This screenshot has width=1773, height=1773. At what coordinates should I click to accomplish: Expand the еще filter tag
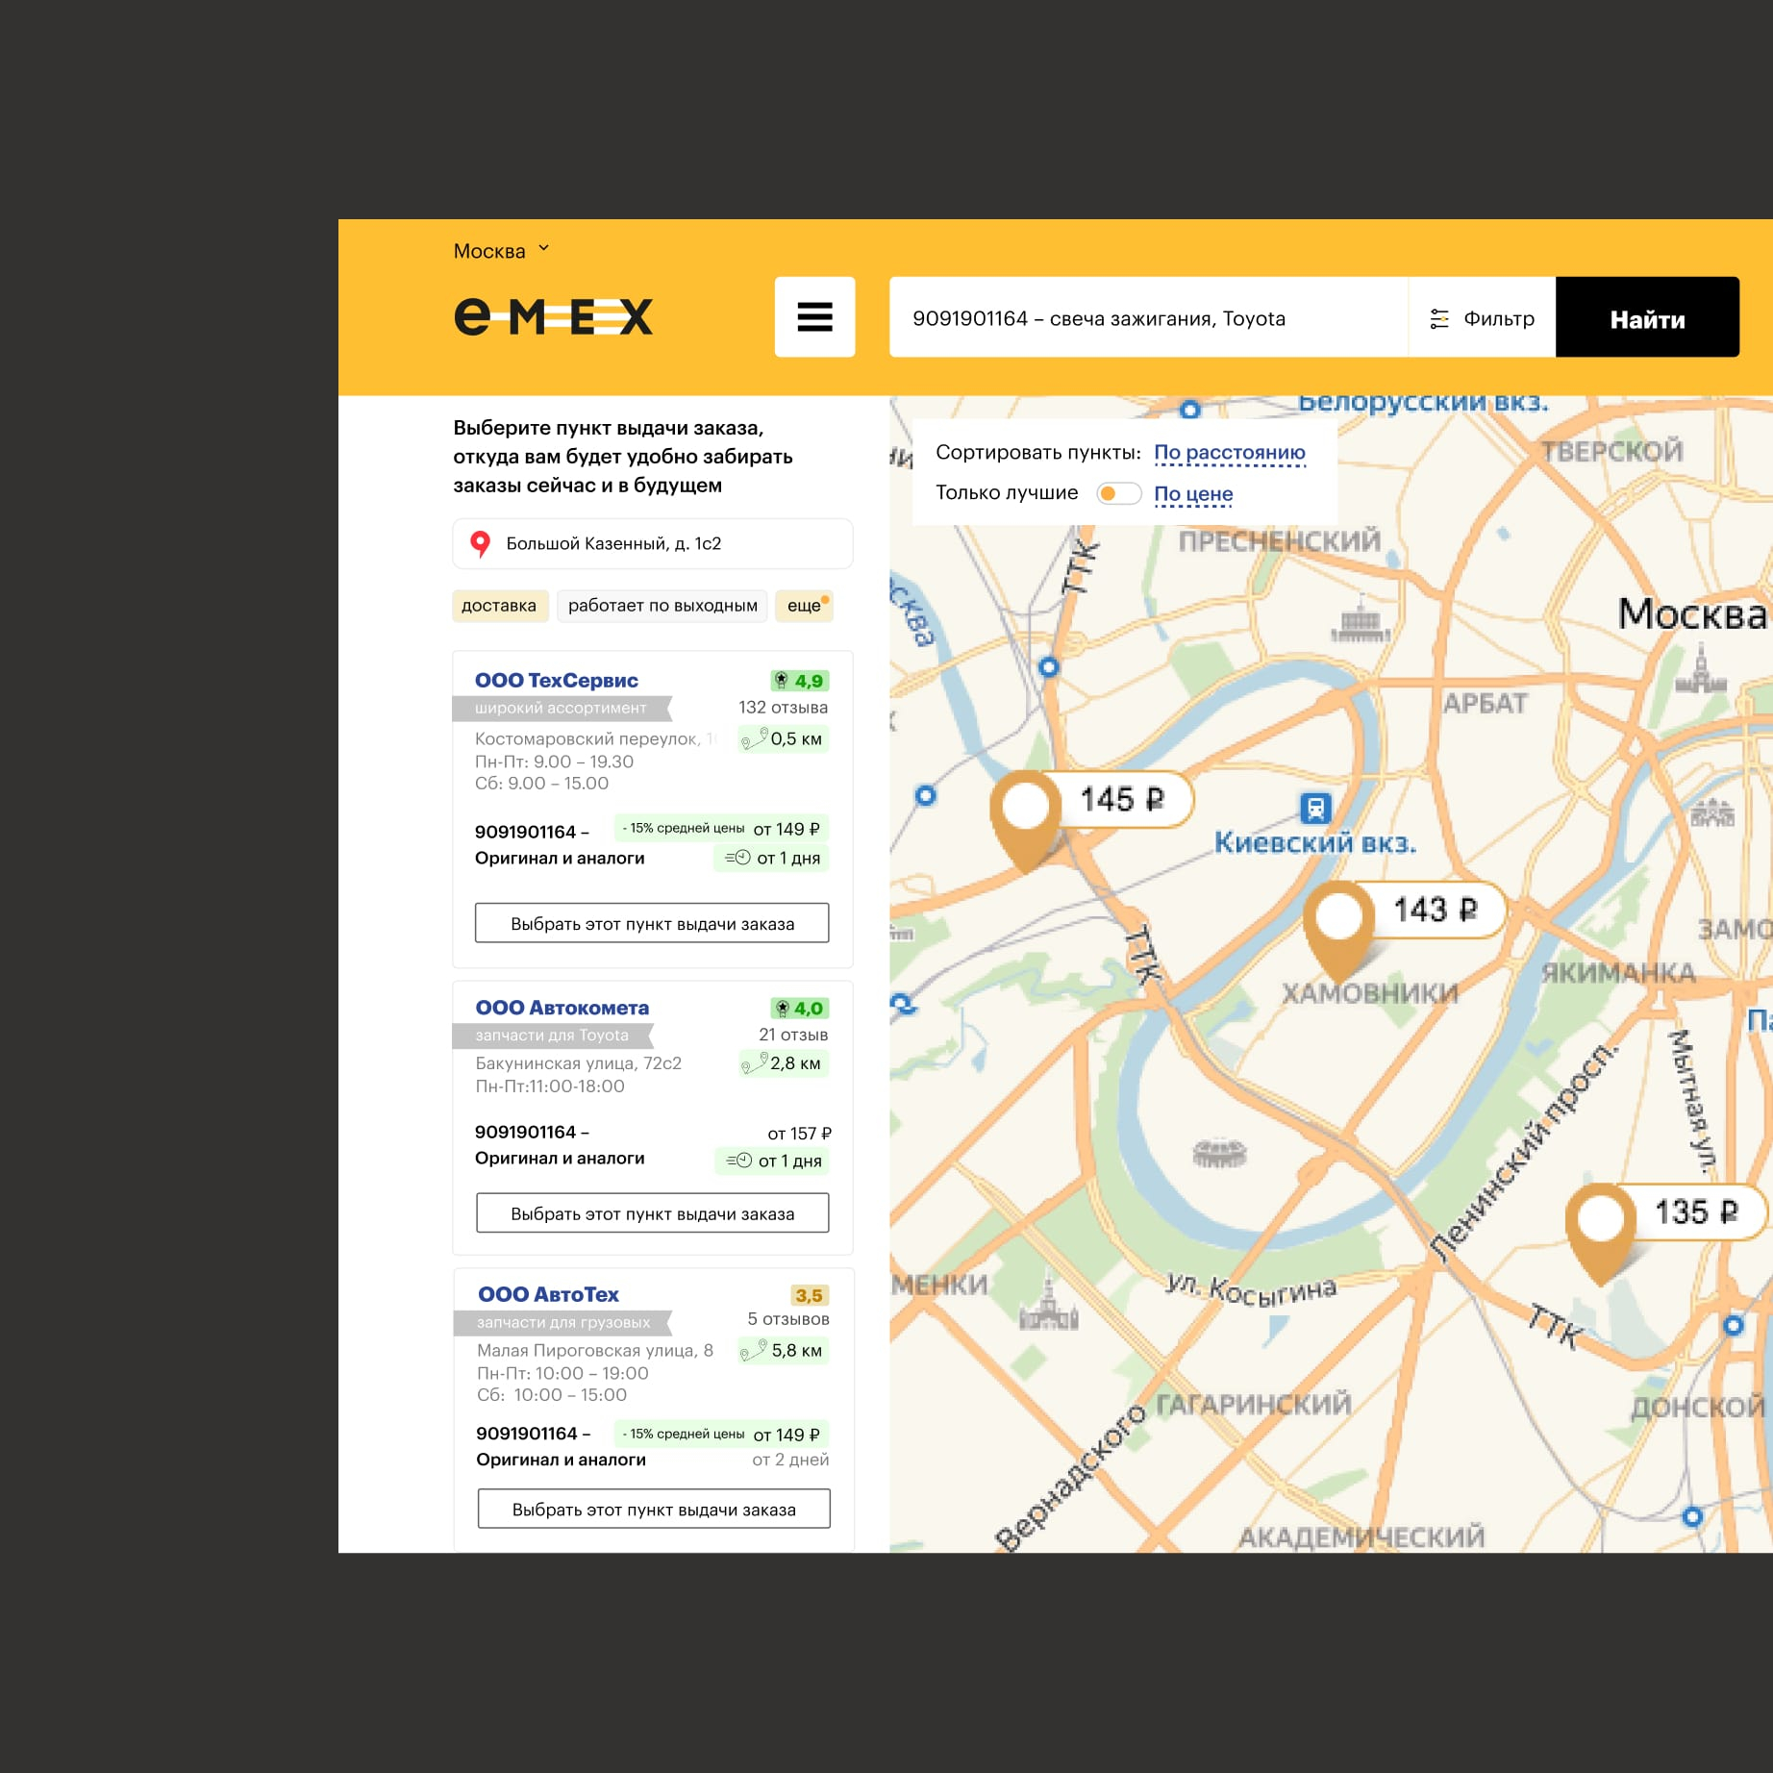coord(805,606)
